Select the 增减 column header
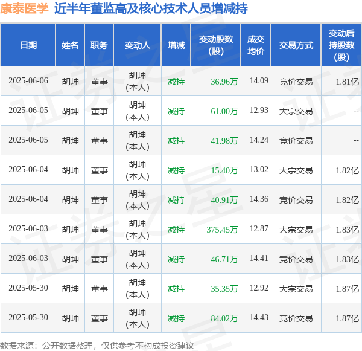The width and height of the screenshot is (362, 351). [x=176, y=45]
